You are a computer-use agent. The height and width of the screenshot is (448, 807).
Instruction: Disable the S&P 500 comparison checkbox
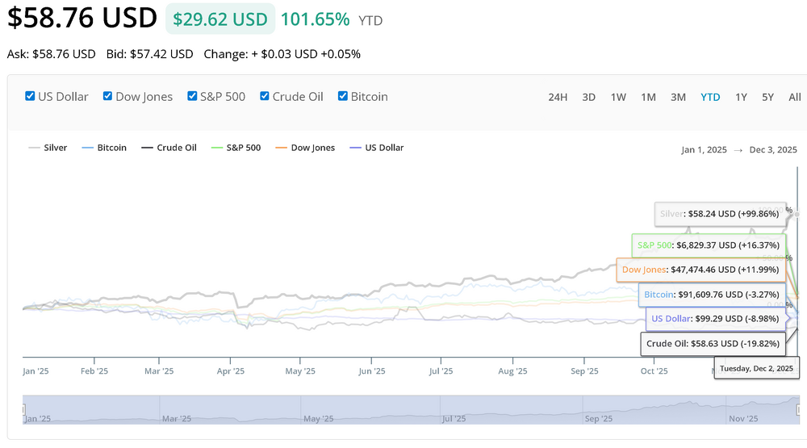coord(192,96)
